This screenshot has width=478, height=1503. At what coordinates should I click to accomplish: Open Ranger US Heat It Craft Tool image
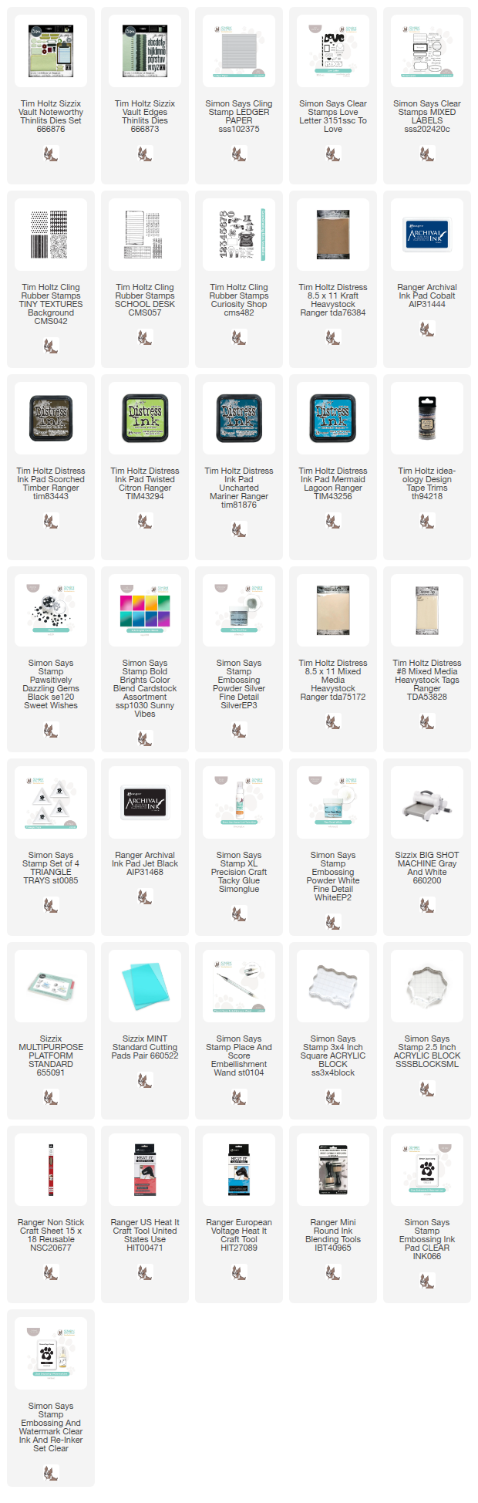(145, 1170)
